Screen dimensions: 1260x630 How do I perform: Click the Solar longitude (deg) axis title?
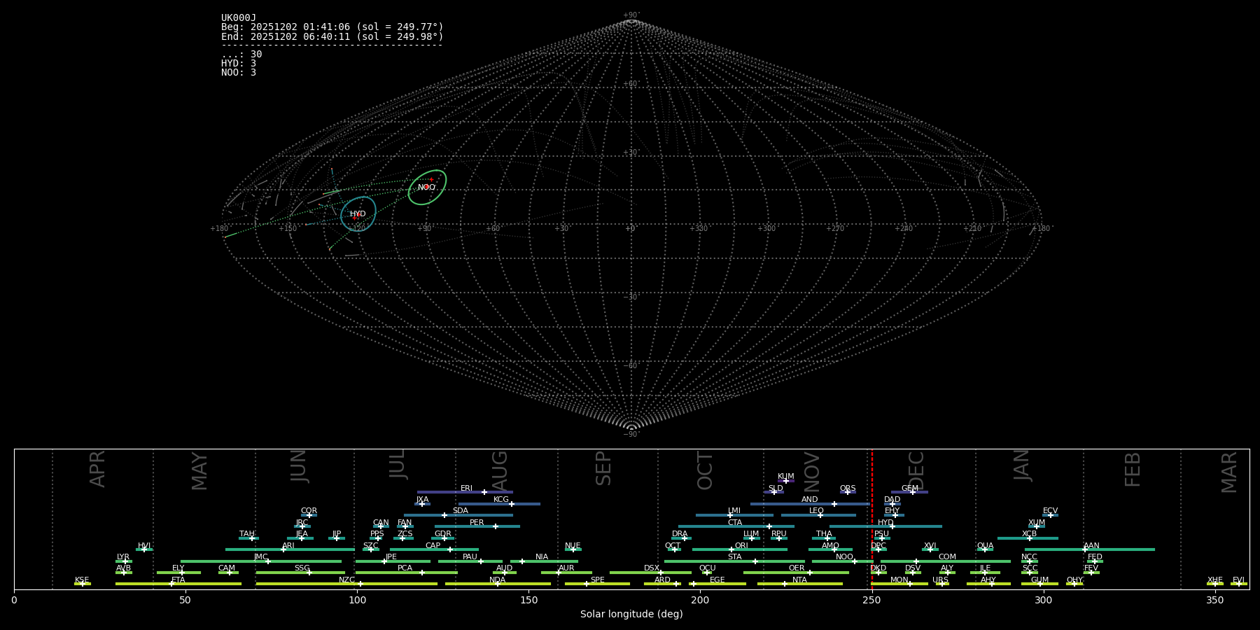coord(631,614)
